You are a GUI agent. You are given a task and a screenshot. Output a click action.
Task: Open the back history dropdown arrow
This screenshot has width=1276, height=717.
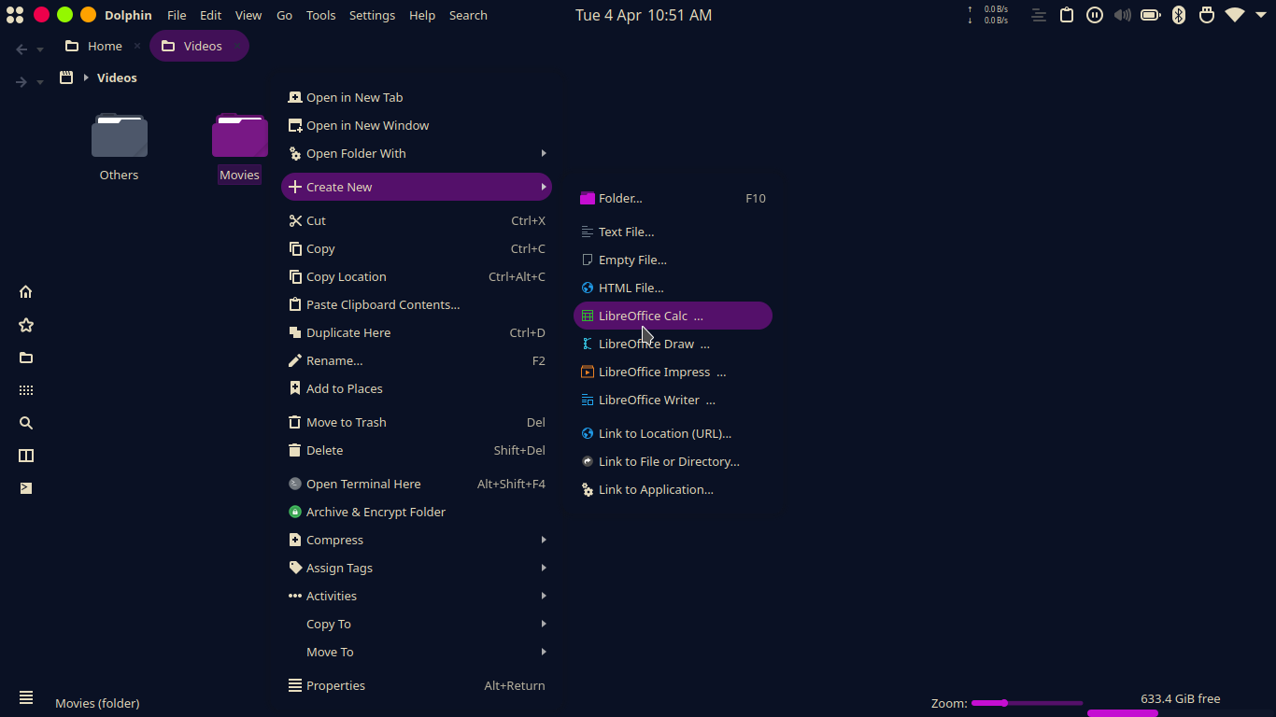pyautogui.click(x=40, y=50)
